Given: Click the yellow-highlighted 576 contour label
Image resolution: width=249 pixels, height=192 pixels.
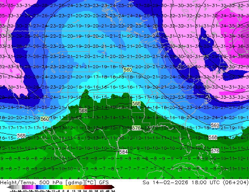Looking at the screenshot, I should (136, 128).
